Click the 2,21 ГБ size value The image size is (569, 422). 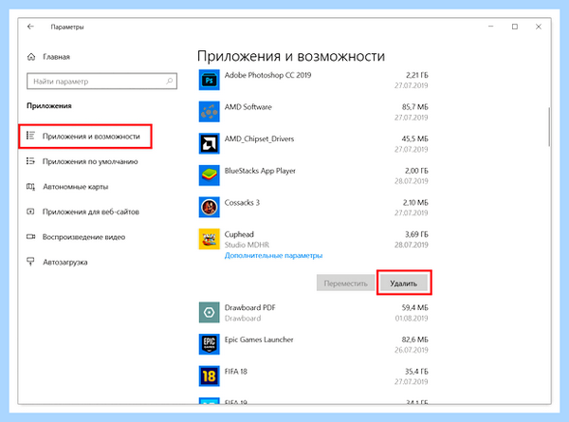click(x=417, y=75)
